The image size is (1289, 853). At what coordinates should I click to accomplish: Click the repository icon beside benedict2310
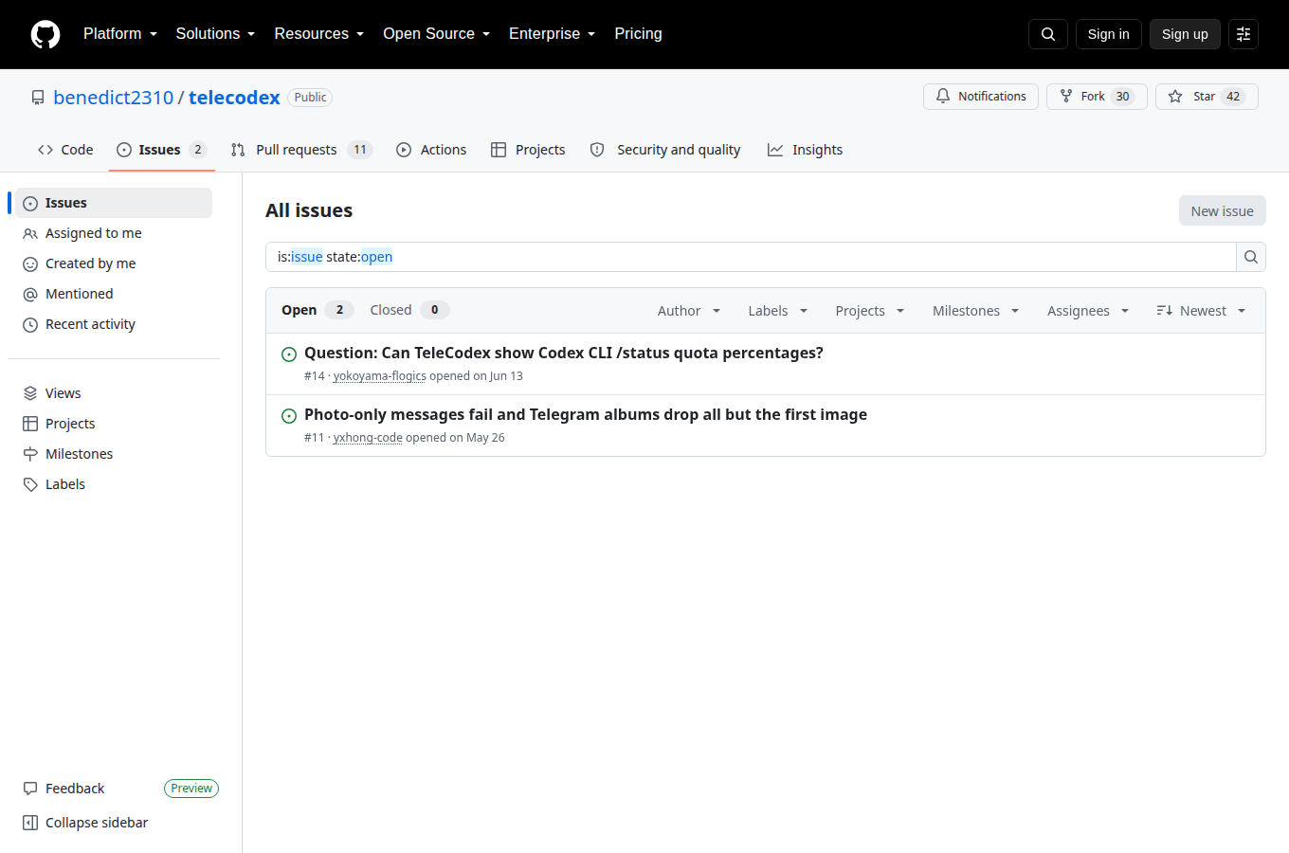point(38,98)
